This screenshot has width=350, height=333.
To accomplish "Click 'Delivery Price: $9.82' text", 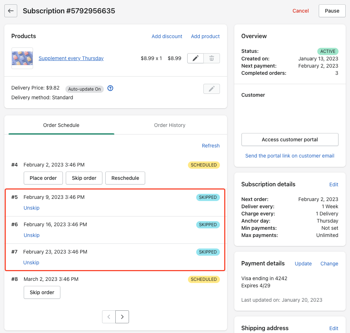I will pyautogui.click(x=36, y=88).
